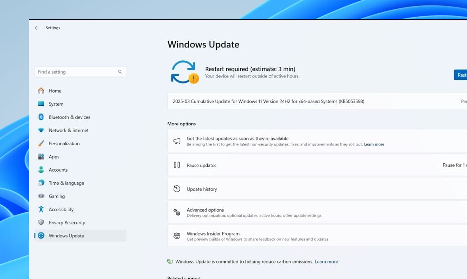Click the restart required sync status icon
The height and width of the screenshot is (279, 467).
click(185, 72)
